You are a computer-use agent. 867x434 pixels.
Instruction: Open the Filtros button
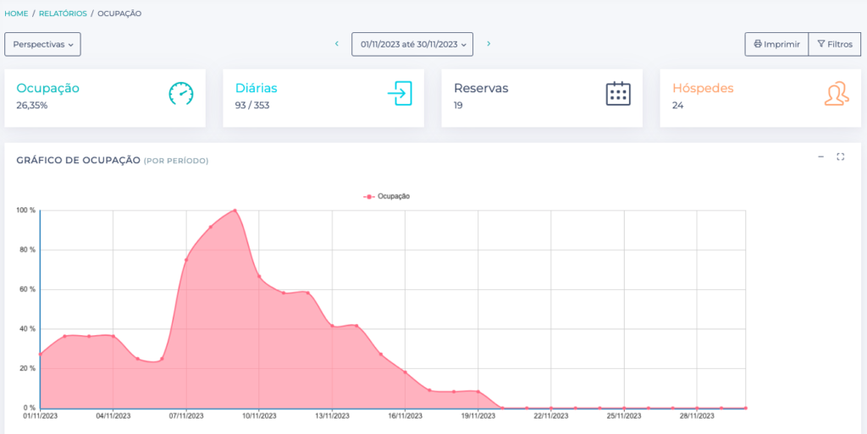pyautogui.click(x=834, y=44)
